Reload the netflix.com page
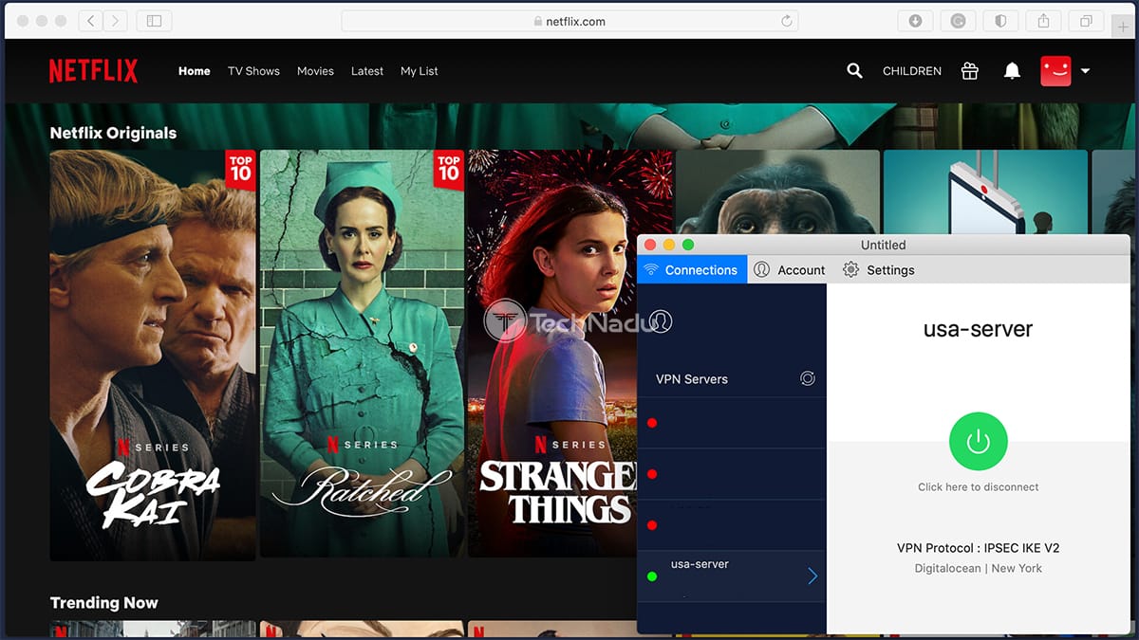This screenshot has width=1139, height=640. click(x=786, y=21)
